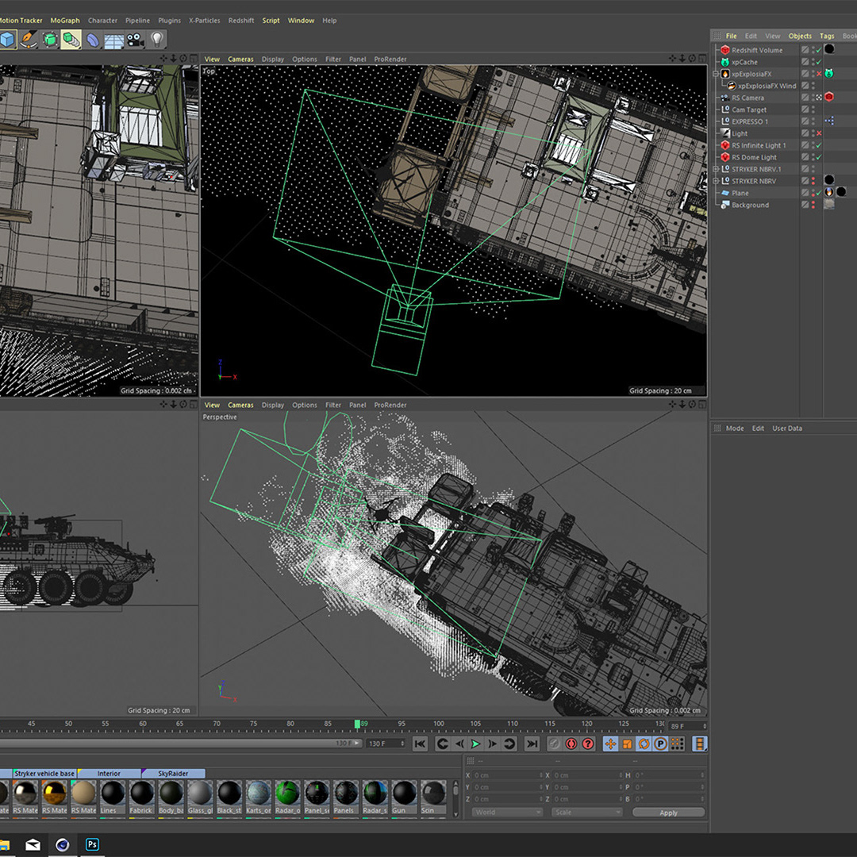Expand the STRYKER NBRV.1 node
The width and height of the screenshot is (857, 857).
716,170
